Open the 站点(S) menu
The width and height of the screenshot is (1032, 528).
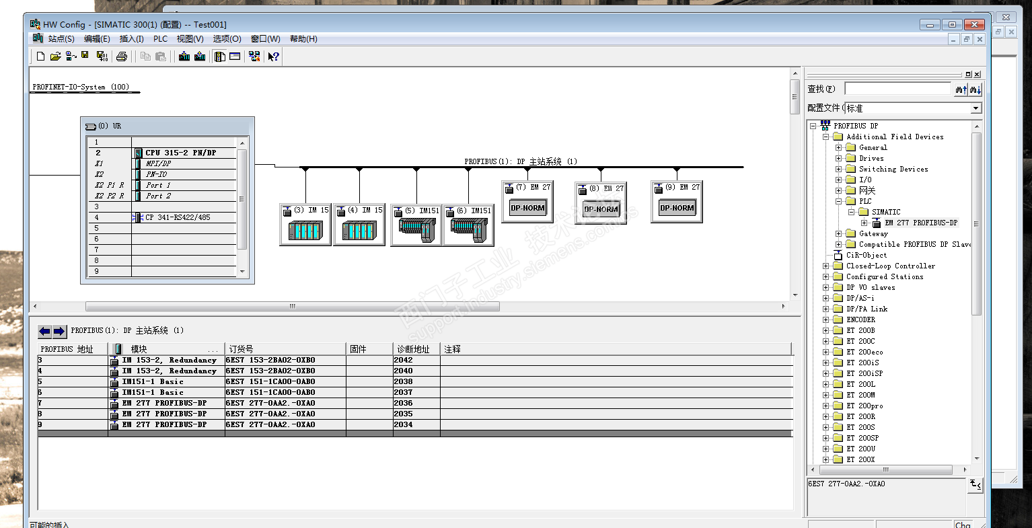(61, 39)
